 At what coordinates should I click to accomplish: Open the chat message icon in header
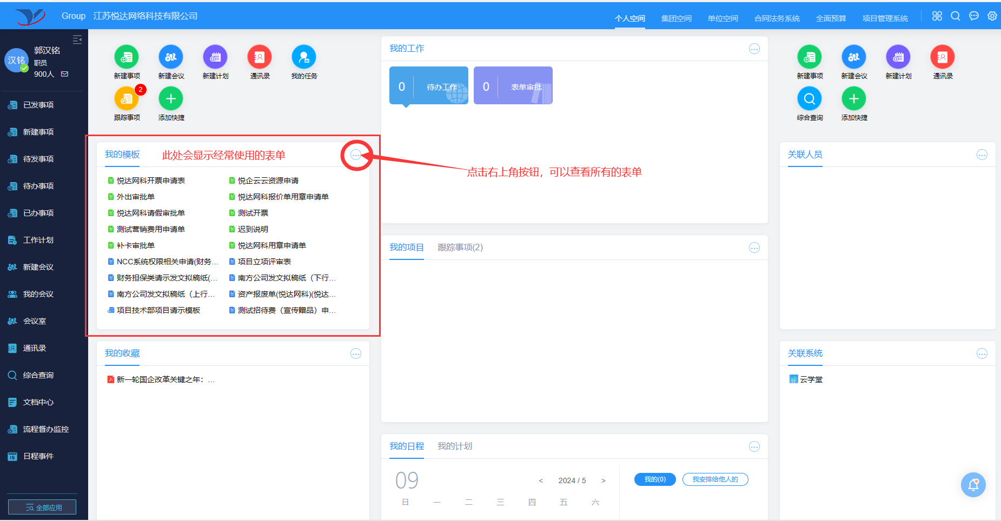[x=974, y=16]
